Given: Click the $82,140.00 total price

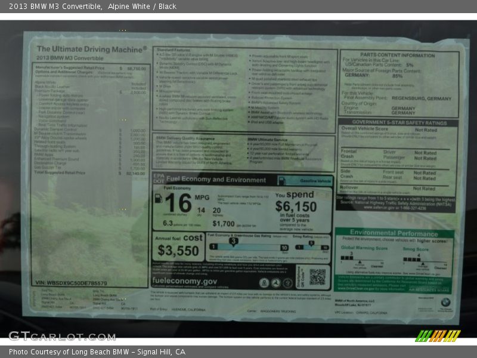Looking at the screenshot, I should point(136,173).
